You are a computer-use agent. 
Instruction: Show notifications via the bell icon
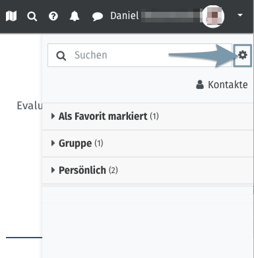tap(75, 16)
